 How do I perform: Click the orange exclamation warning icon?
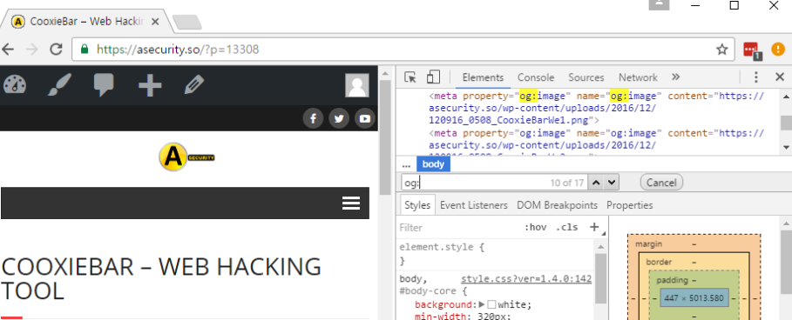[x=778, y=50]
